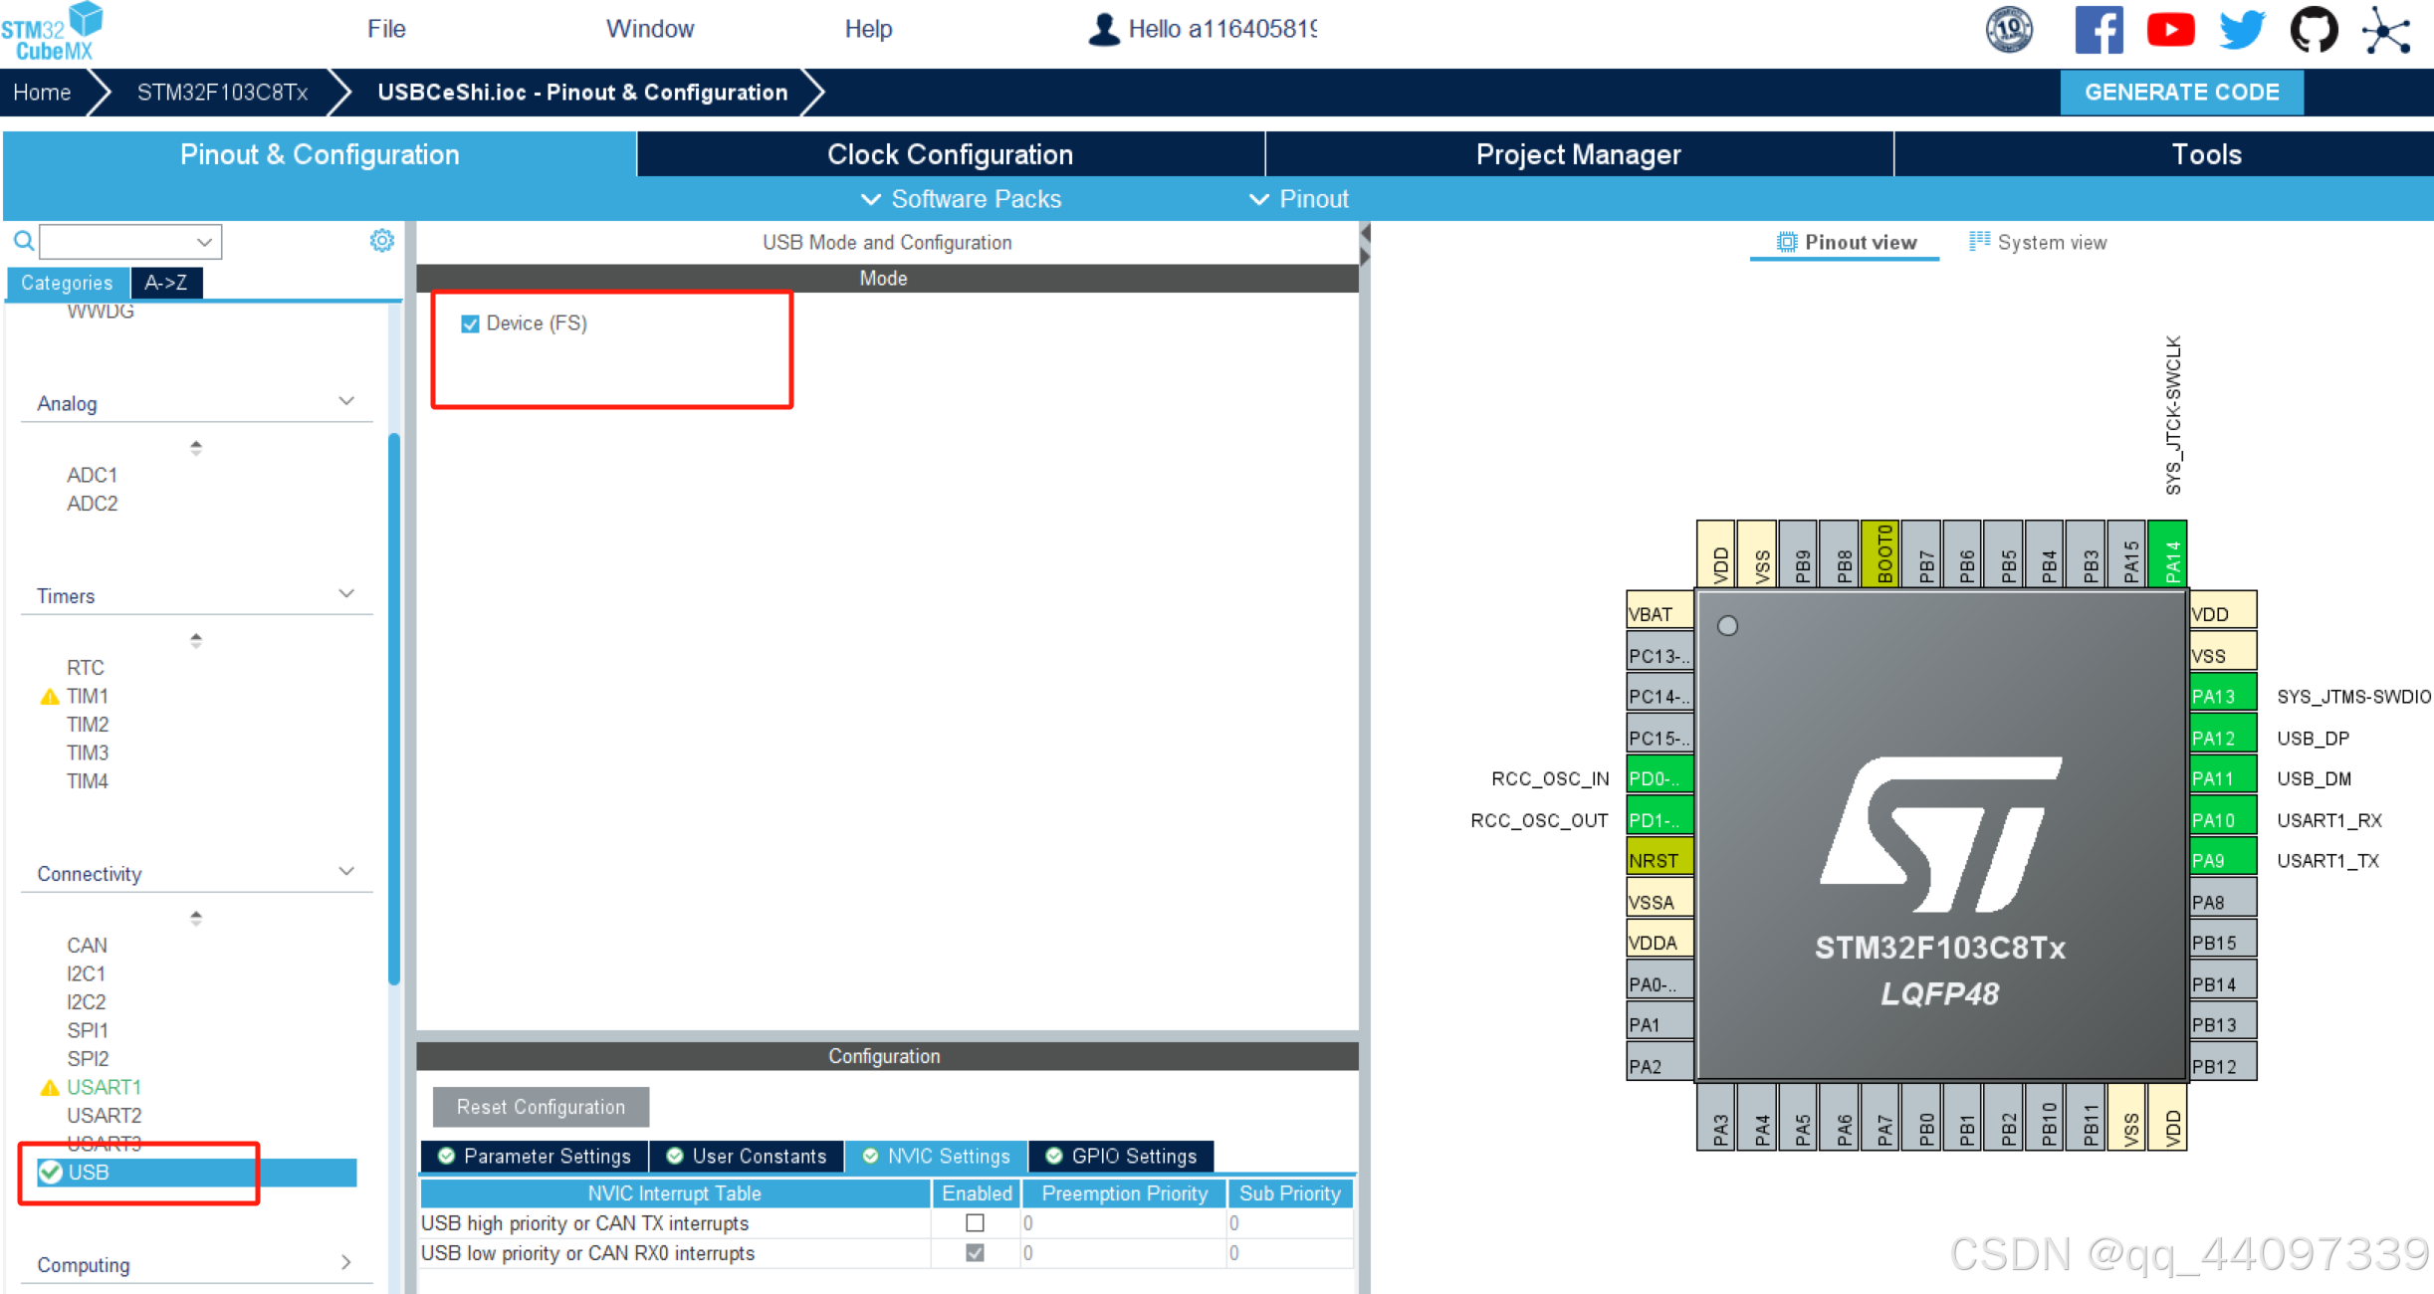Collapse the Connectivity category

click(x=345, y=872)
